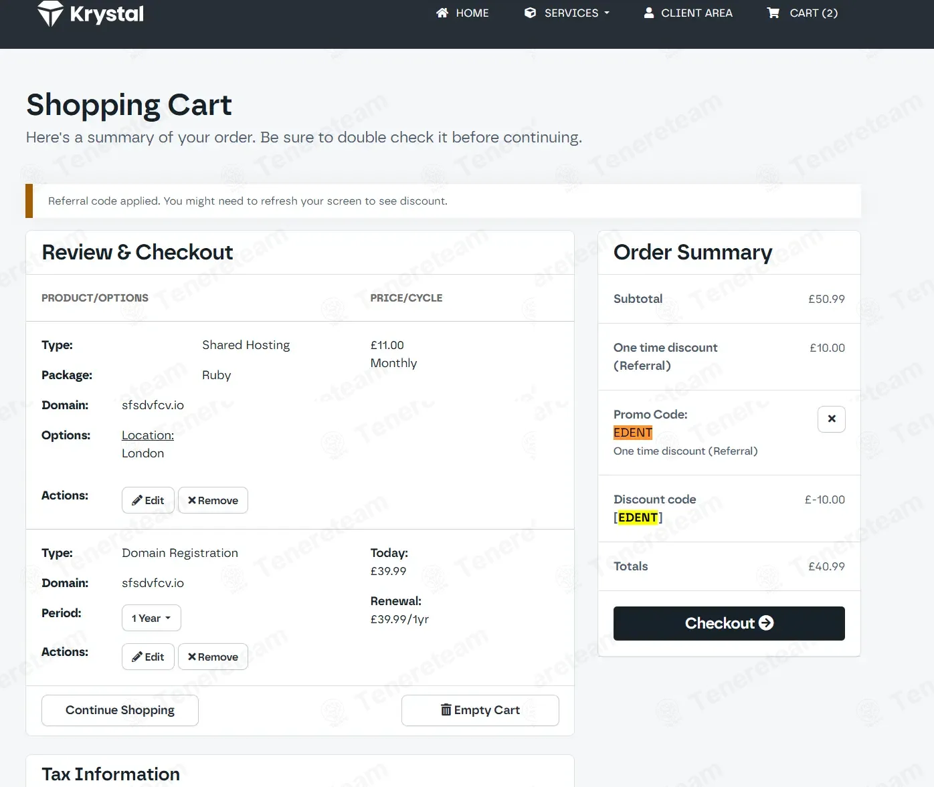The height and width of the screenshot is (787, 934).
Task: Remove the Shared Hosting item
Action: click(213, 500)
